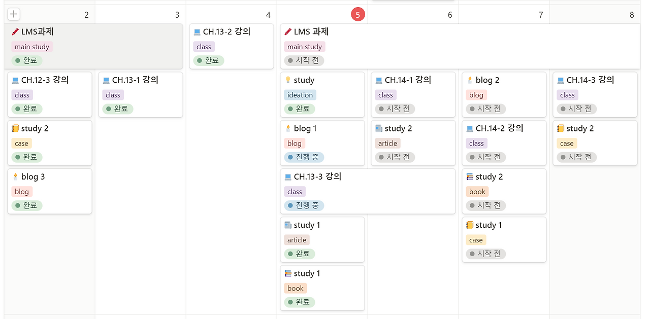
Task: Open the blog 3 event card
Action: 49,191
